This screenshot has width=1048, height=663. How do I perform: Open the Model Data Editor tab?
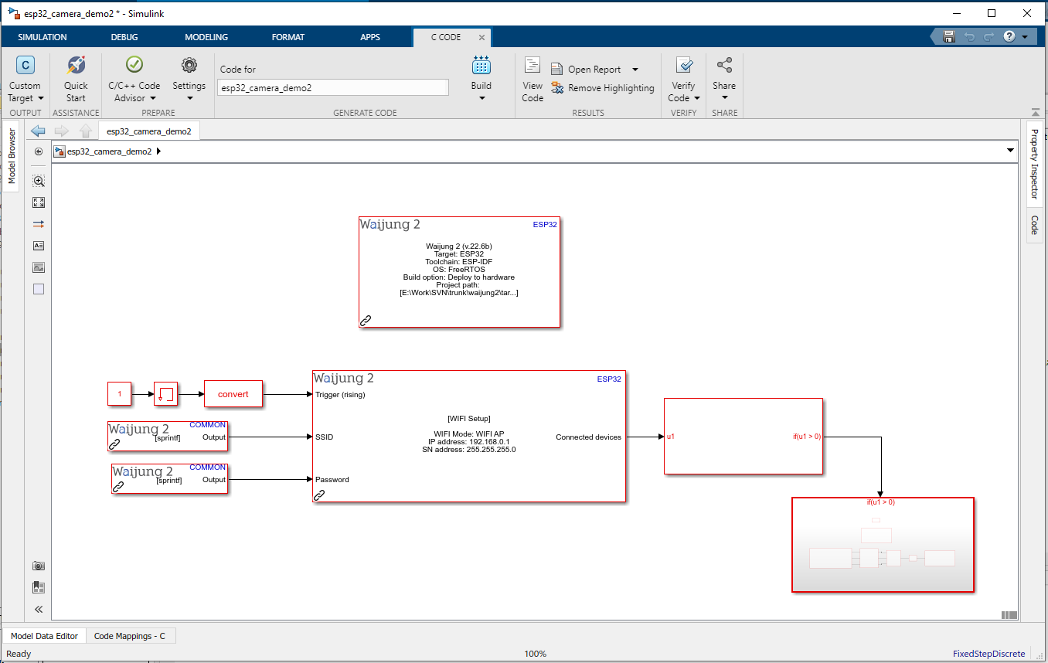(x=44, y=636)
